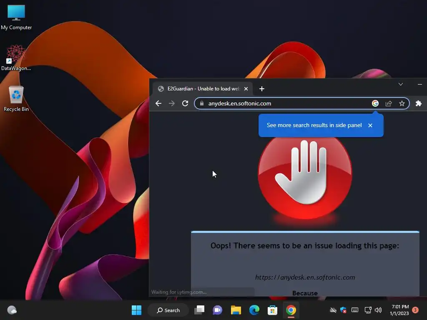Launch Teams Chat from taskbar
The image size is (427, 320).
point(218,310)
